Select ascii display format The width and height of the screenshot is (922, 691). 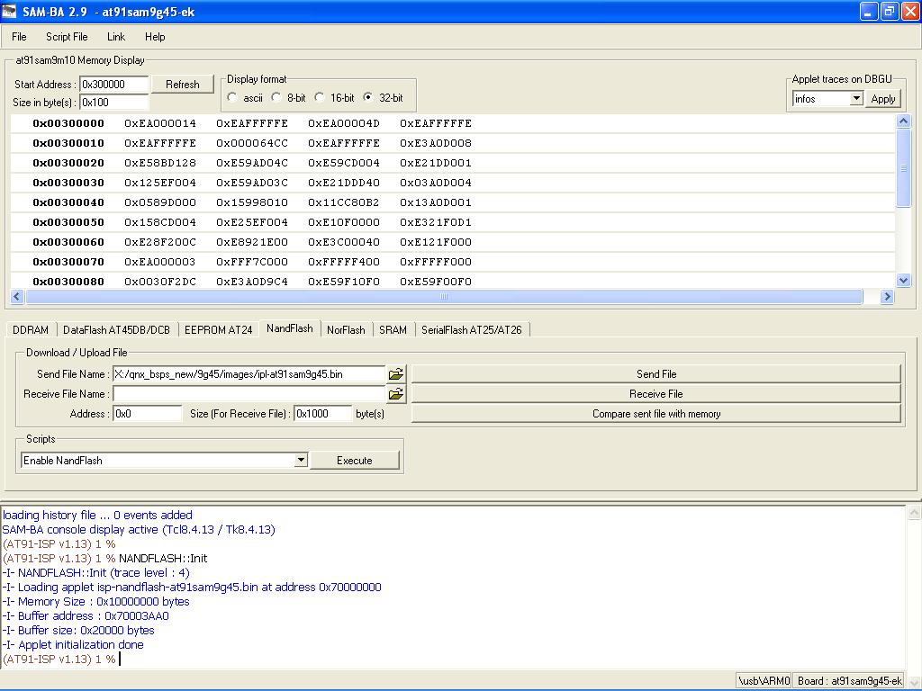pos(233,97)
